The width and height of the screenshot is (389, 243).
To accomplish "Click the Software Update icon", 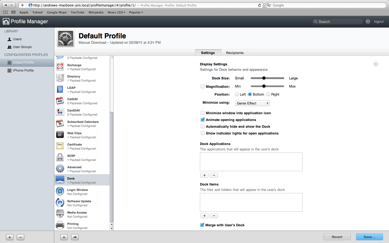I will pyautogui.click(x=60, y=202).
